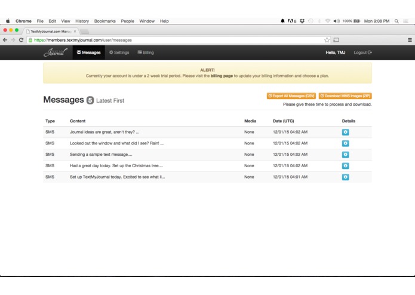
Task: Click 'Had a great day today' message text
Action: click(x=116, y=165)
